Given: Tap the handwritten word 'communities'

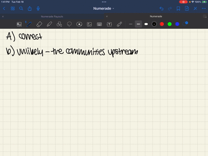Looking at the screenshot, I should pos(85,52).
